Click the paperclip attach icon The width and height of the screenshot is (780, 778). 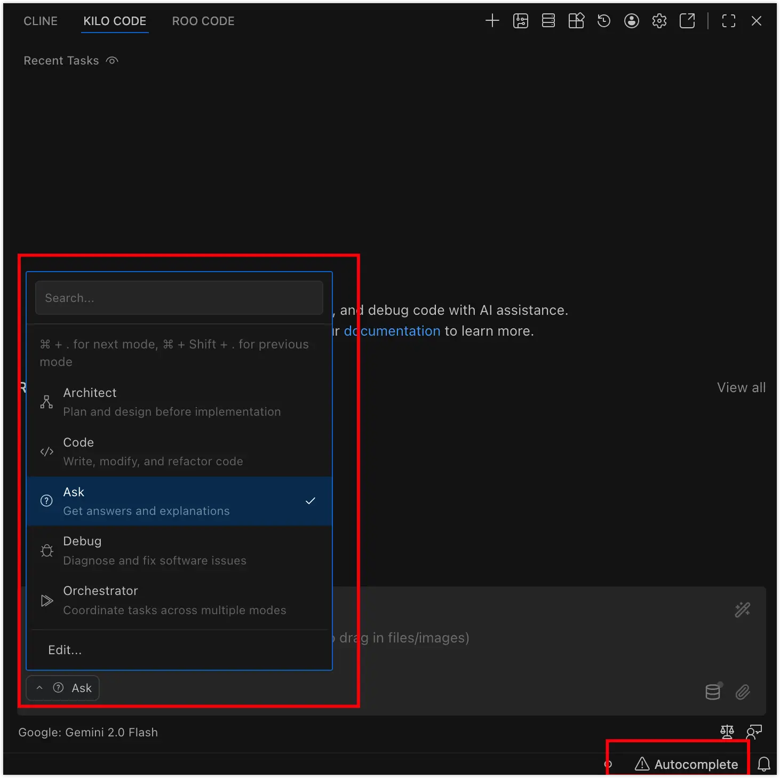point(743,692)
